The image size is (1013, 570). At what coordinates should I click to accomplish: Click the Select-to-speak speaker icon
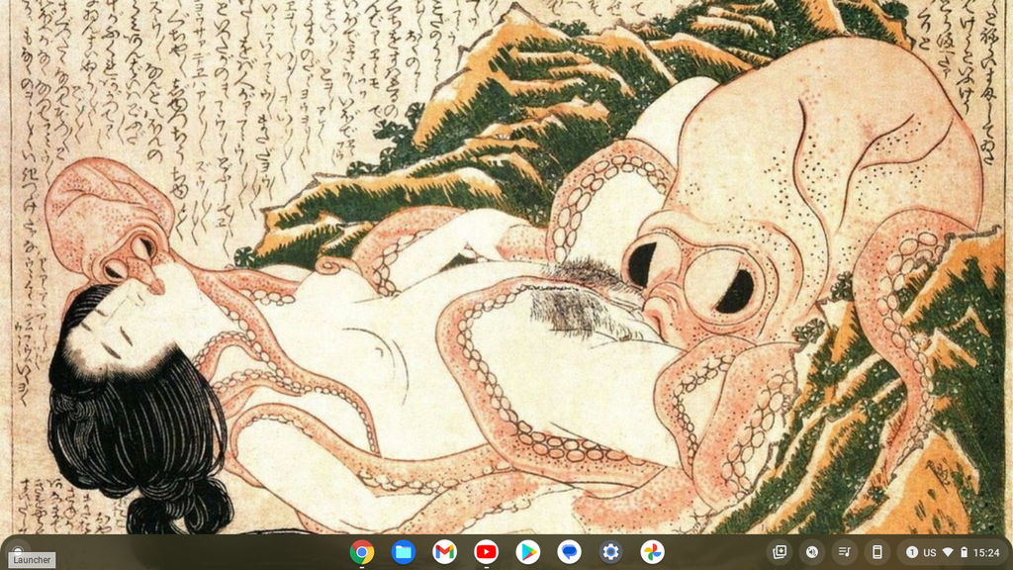(812, 552)
